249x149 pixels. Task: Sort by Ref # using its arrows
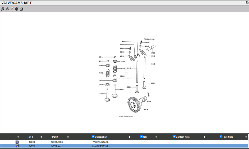(x=41, y=137)
